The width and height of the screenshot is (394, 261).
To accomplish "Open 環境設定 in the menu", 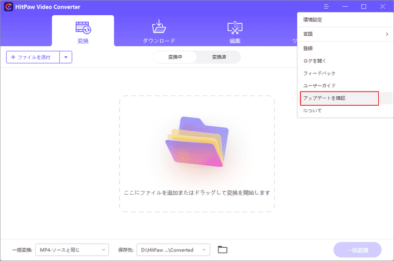I will pyautogui.click(x=345, y=19).
